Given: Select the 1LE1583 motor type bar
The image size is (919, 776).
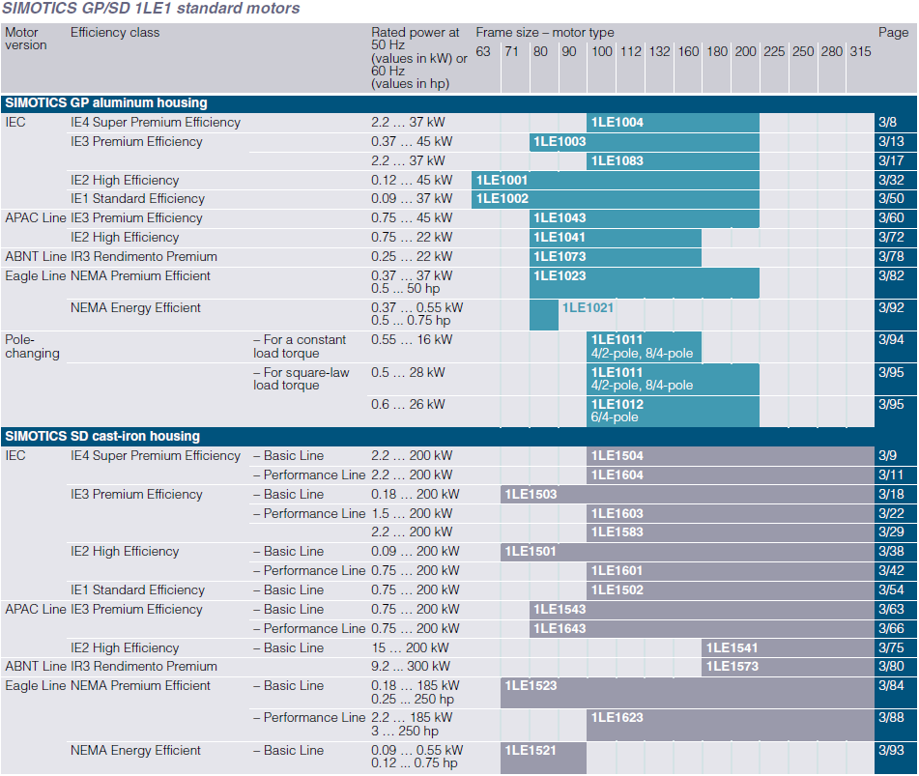Looking at the screenshot, I should 731,532.
